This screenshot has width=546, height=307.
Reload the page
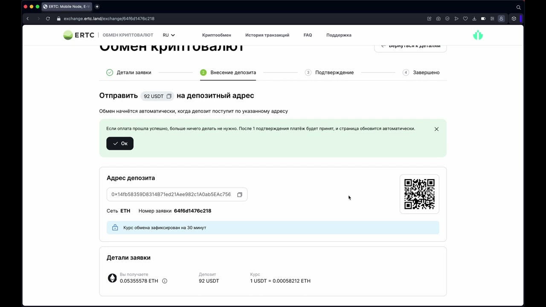[x=48, y=19]
